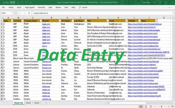Click the litecoin.com link in row 15
Image resolution: width=175 pixels, height=108 pixels.
pyautogui.click(x=47, y=65)
